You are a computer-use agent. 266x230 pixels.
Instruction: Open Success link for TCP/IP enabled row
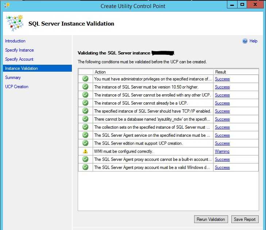coord(222,111)
